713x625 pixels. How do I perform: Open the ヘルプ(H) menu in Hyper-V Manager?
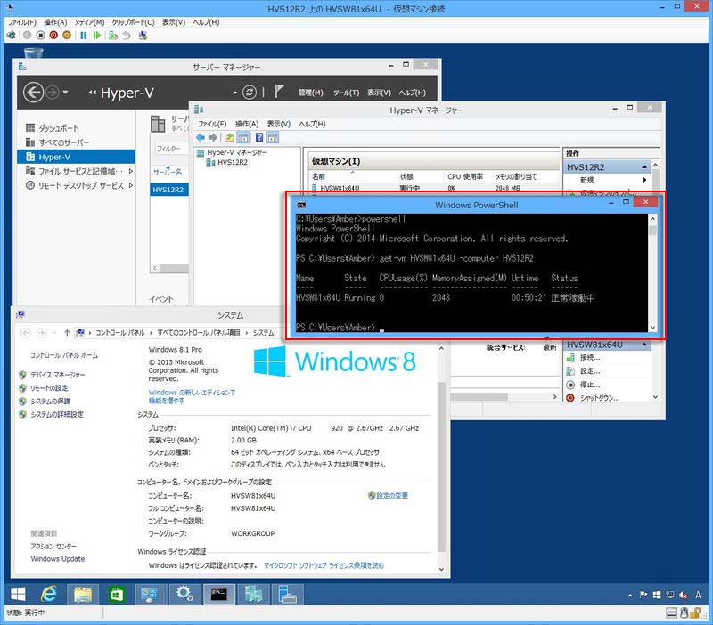[x=312, y=124]
